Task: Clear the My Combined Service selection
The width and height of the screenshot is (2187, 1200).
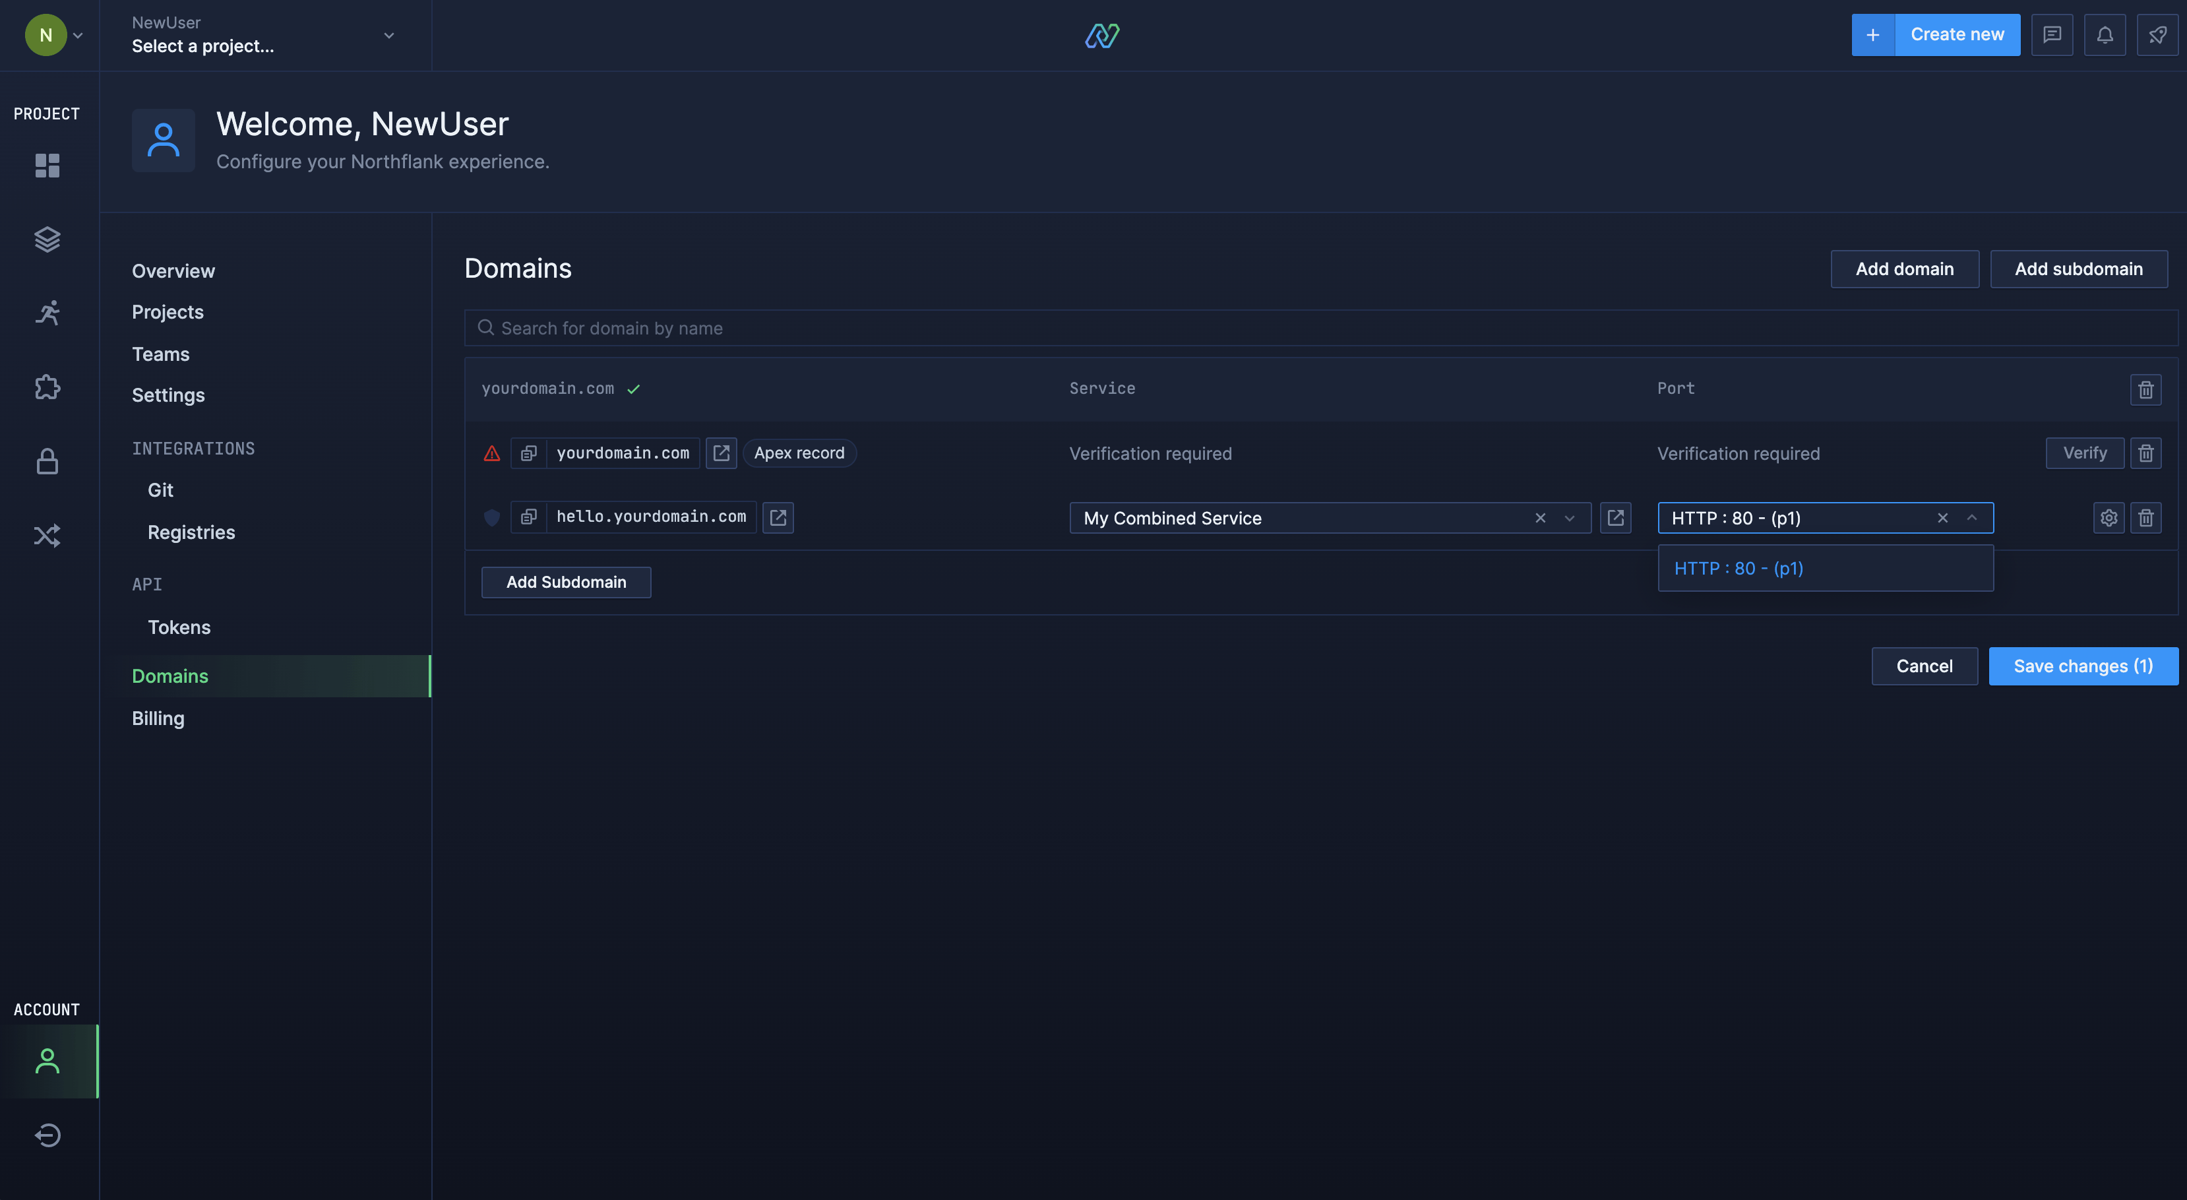Action: coord(1540,518)
